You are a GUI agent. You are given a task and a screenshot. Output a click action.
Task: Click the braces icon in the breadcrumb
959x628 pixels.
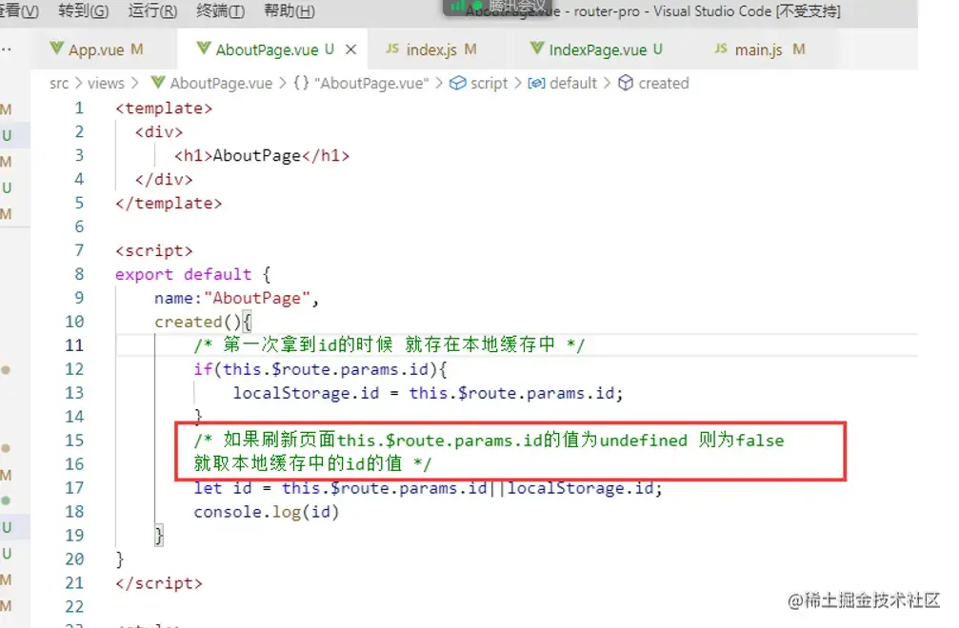click(301, 83)
